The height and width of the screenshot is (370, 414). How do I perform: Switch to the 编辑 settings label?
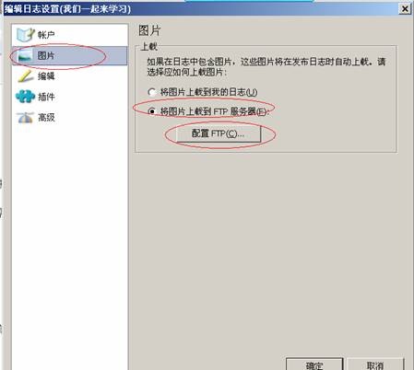coord(46,76)
